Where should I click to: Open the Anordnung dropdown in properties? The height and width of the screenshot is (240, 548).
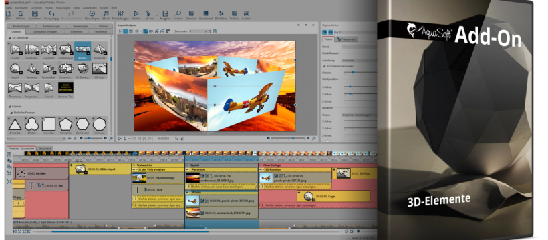[360, 60]
